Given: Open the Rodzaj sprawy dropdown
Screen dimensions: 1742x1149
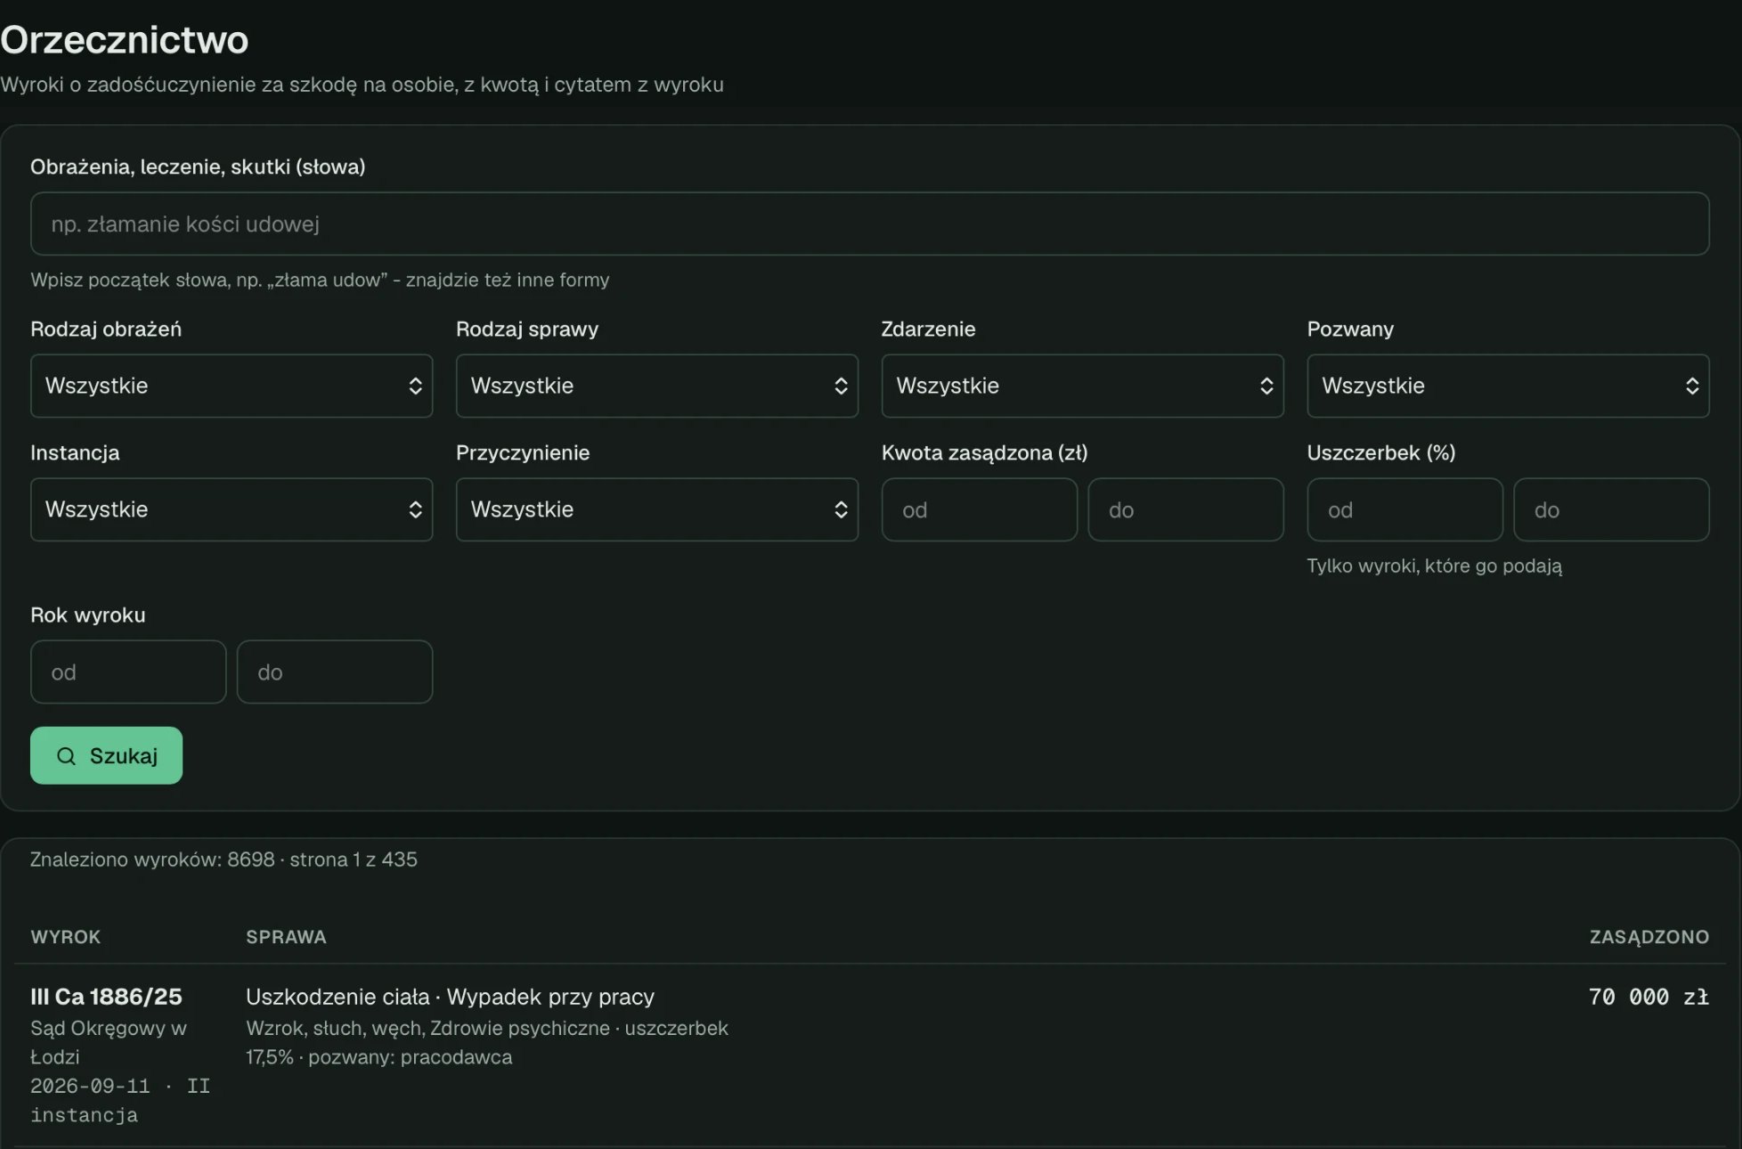Looking at the screenshot, I should point(657,386).
